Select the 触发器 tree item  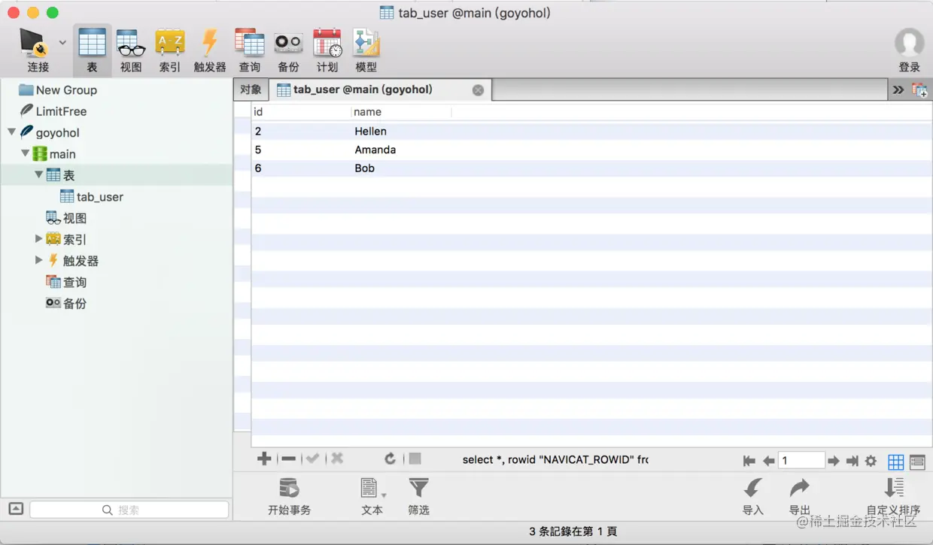click(81, 261)
